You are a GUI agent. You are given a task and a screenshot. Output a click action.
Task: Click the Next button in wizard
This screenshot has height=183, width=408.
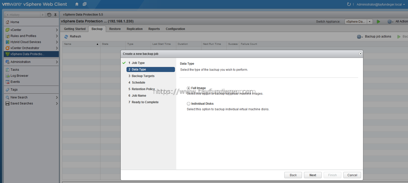click(x=313, y=175)
